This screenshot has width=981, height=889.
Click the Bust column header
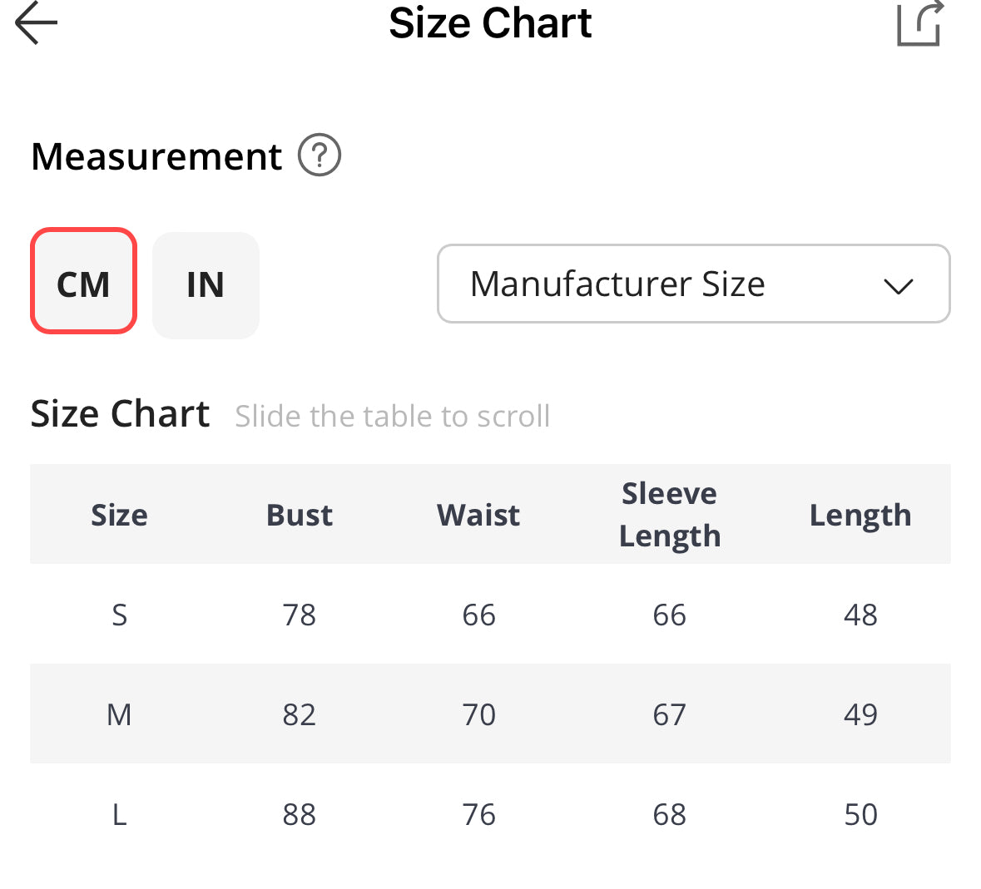[x=299, y=515]
